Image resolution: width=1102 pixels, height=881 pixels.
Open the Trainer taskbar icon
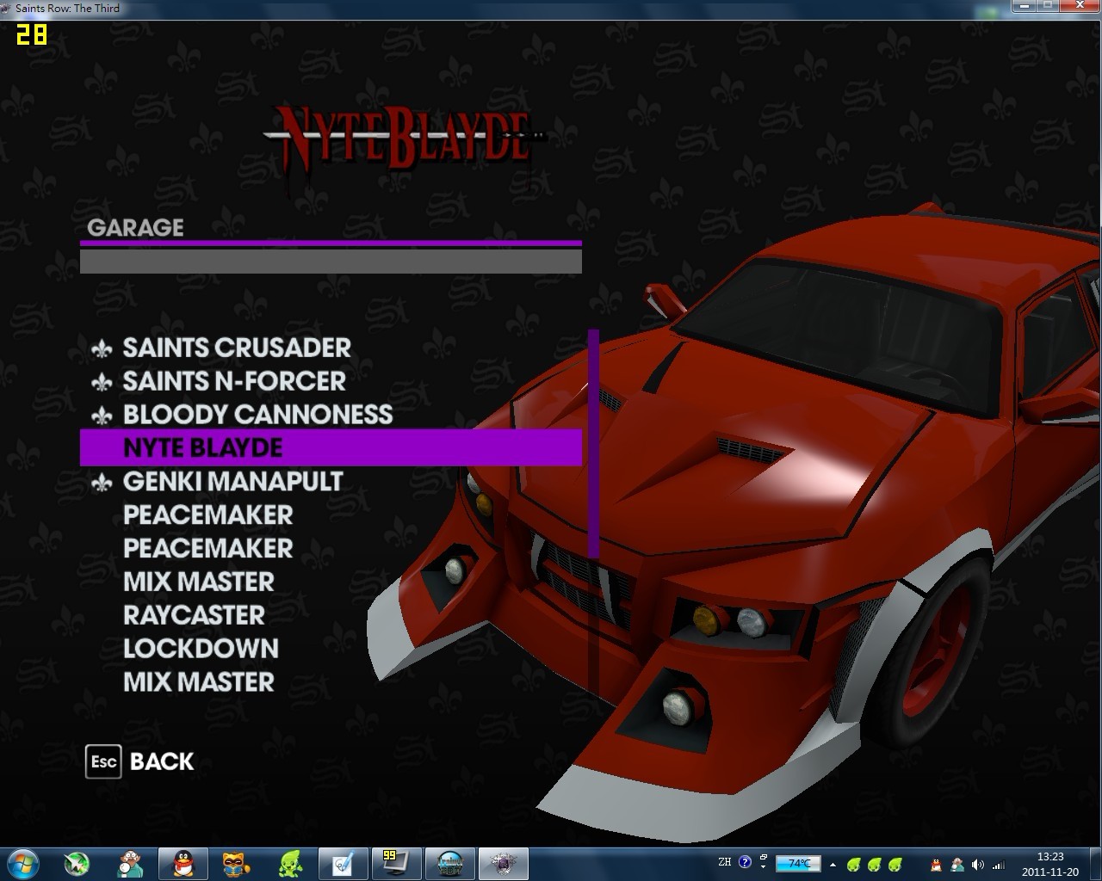[449, 863]
